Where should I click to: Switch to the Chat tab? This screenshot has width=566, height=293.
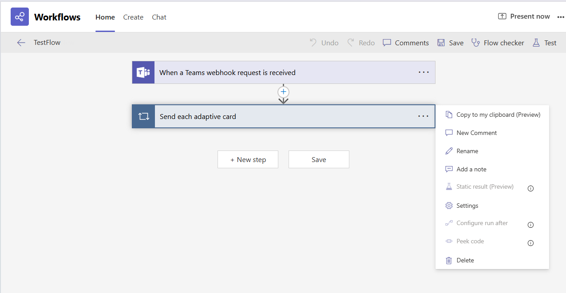pos(159,17)
